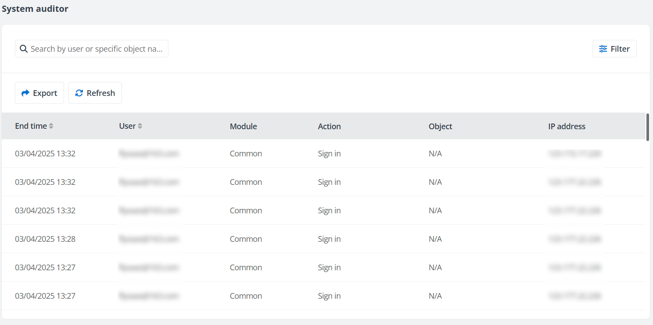653x325 pixels.
Task: Toggle the End time sort arrows
Action: point(51,126)
